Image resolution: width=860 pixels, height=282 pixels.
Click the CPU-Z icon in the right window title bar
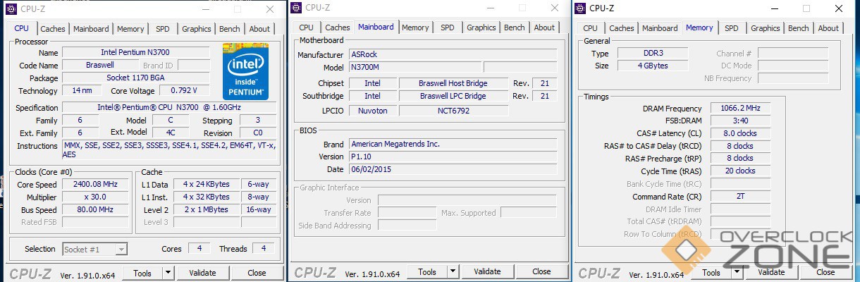point(581,8)
